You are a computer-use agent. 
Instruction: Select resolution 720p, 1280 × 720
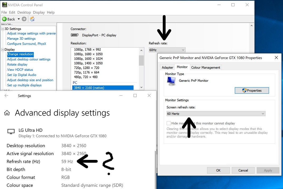pyautogui.click(x=87, y=68)
